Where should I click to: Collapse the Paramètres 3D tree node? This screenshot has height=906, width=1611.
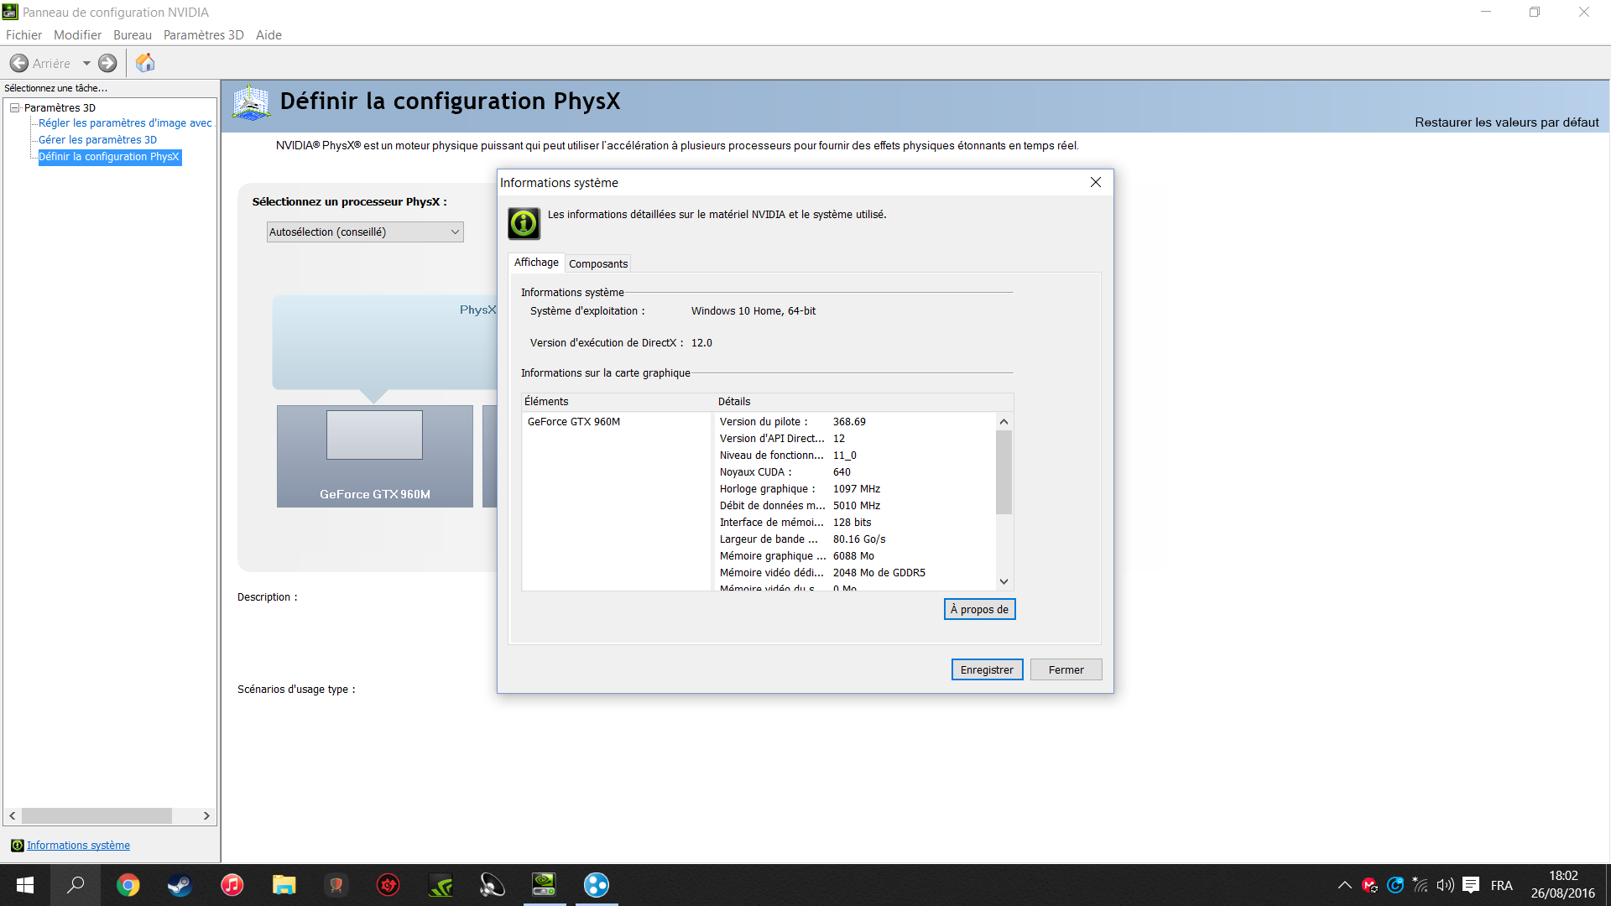15,107
